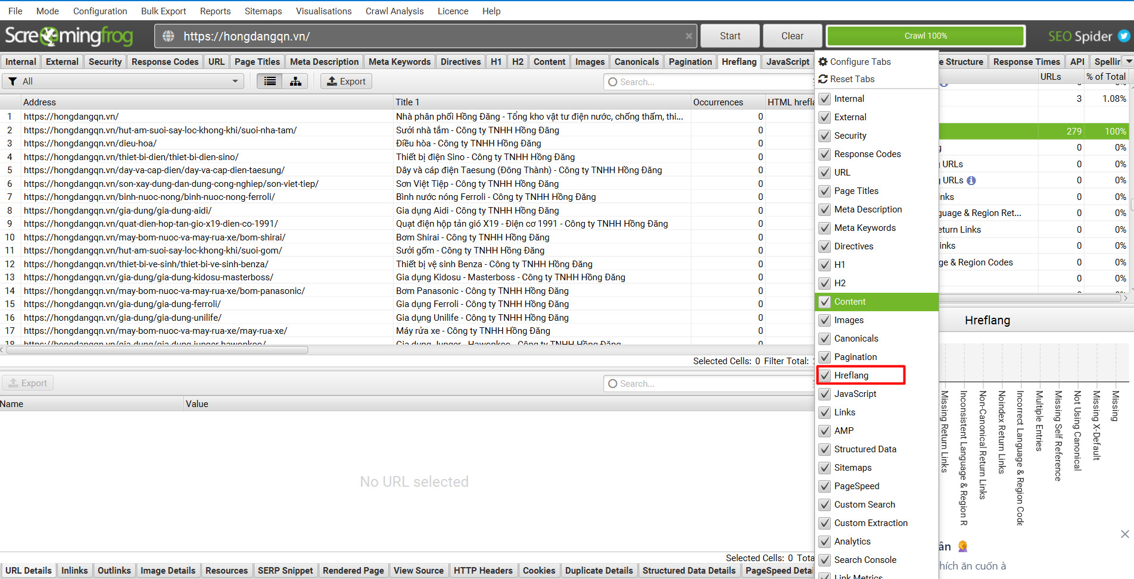Click the Reset Tabs refresh icon
This screenshot has width=1134, height=579.
(823, 79)
